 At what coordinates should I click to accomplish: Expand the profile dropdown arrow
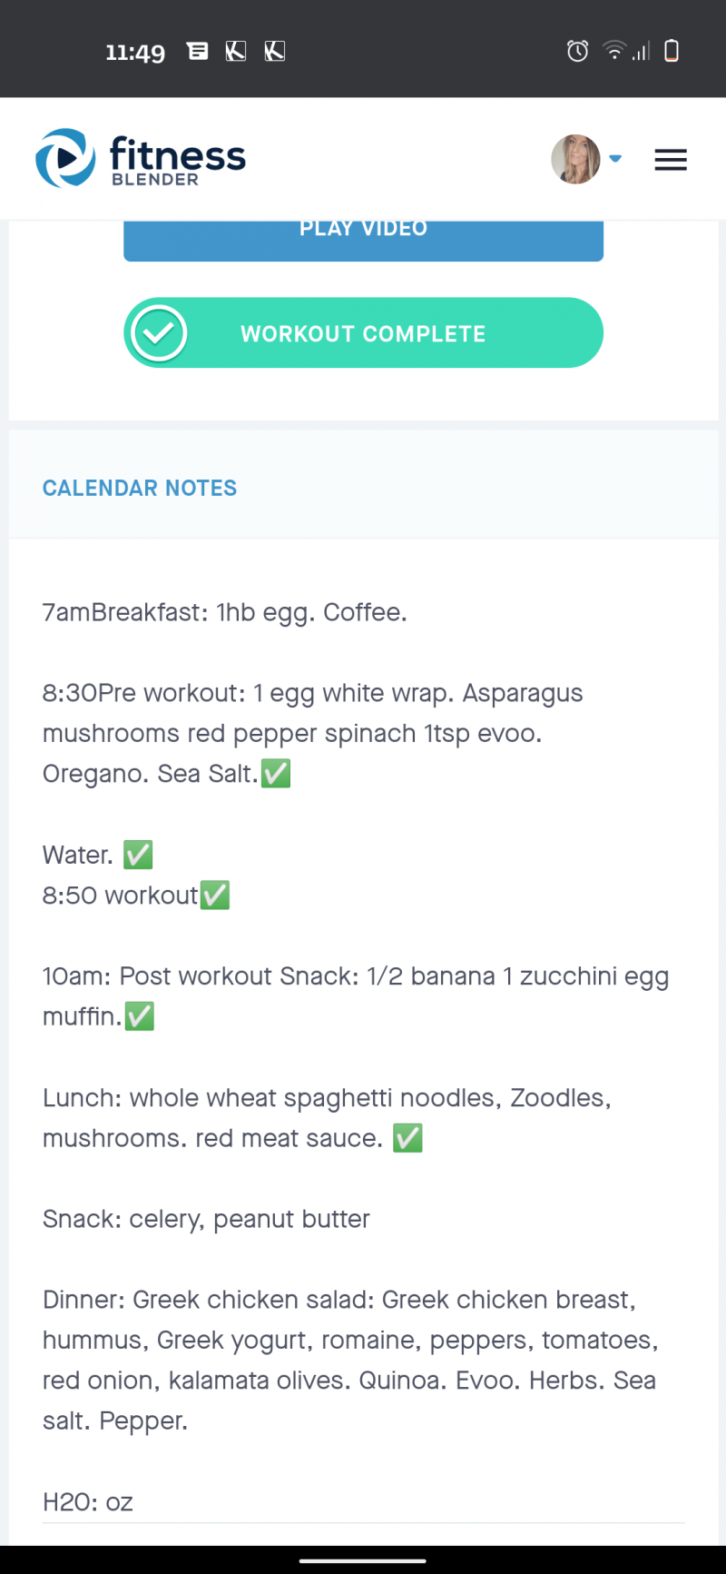pos(615,159)
